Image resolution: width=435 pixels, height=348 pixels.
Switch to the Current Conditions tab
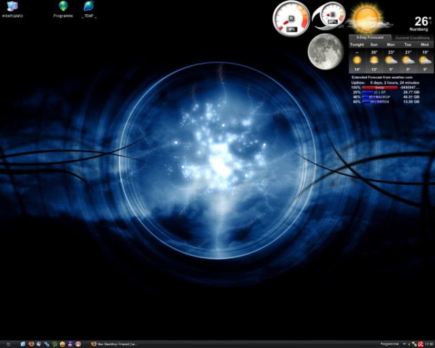tap(411, 37)
